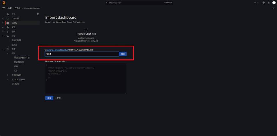Open the plus new-item dropdown
The height and width of the screenshot is (136, 277).
click(x=256, y=3)
